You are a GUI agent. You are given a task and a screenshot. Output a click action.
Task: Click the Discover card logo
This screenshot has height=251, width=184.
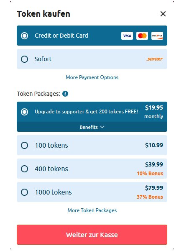157,36
